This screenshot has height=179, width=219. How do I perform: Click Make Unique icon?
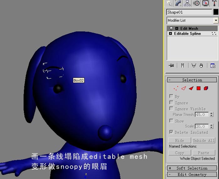tap(194, 65)
